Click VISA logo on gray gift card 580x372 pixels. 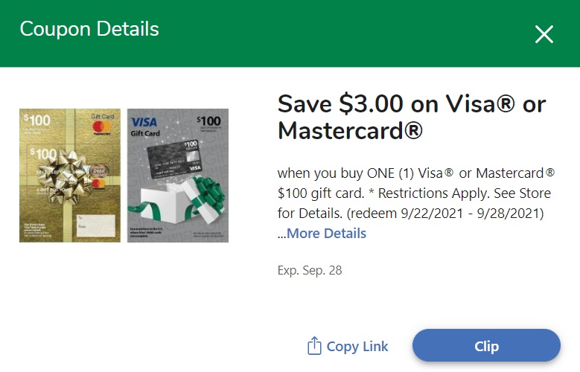pyautogui.click(x=143, y=122)
